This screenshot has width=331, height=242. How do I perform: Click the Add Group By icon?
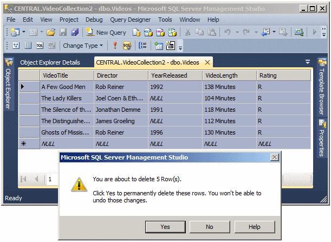[142, 45]
